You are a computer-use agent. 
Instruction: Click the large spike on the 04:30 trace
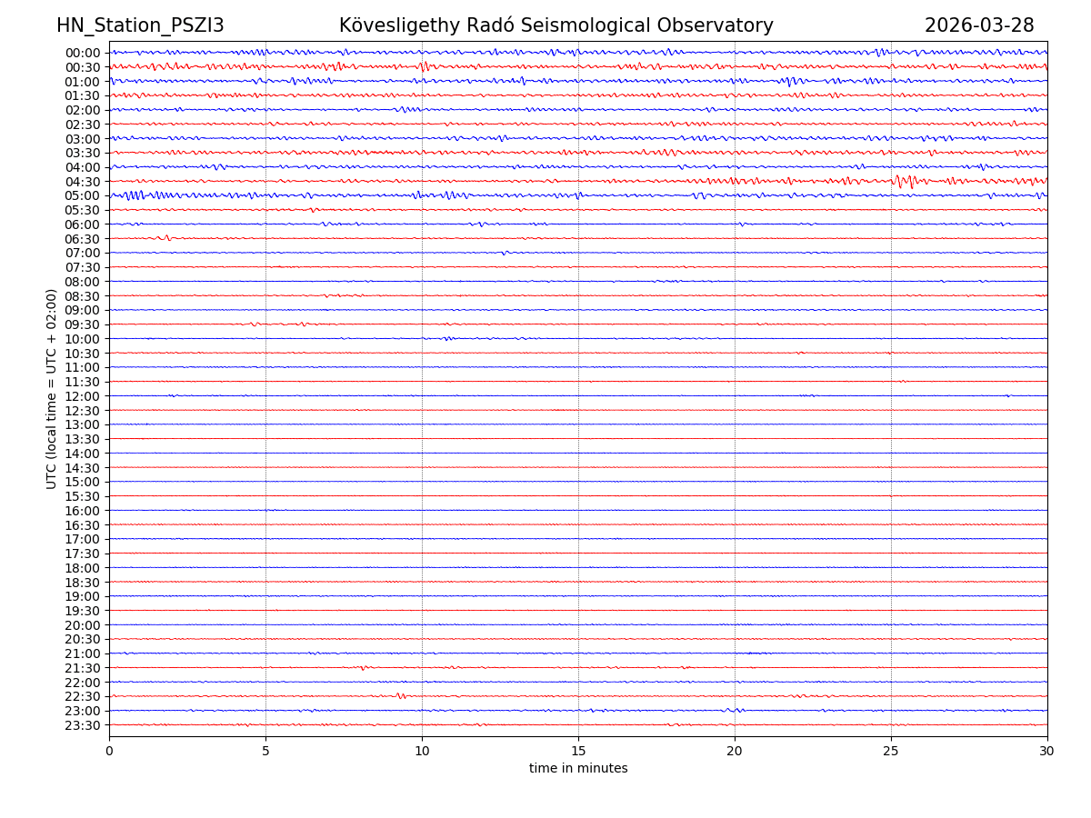click(x=900, y=181)
